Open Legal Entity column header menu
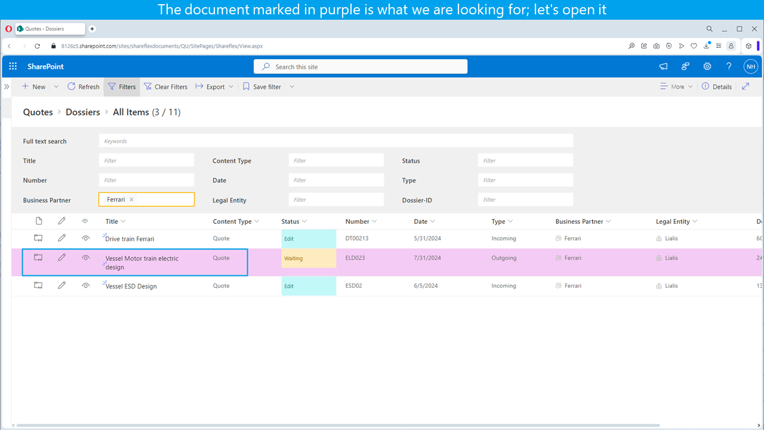This screenshot has height=430, width=764. click(677, 222)
